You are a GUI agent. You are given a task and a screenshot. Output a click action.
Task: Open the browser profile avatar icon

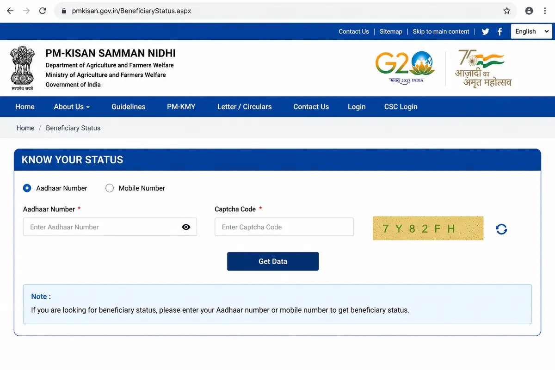529,11
